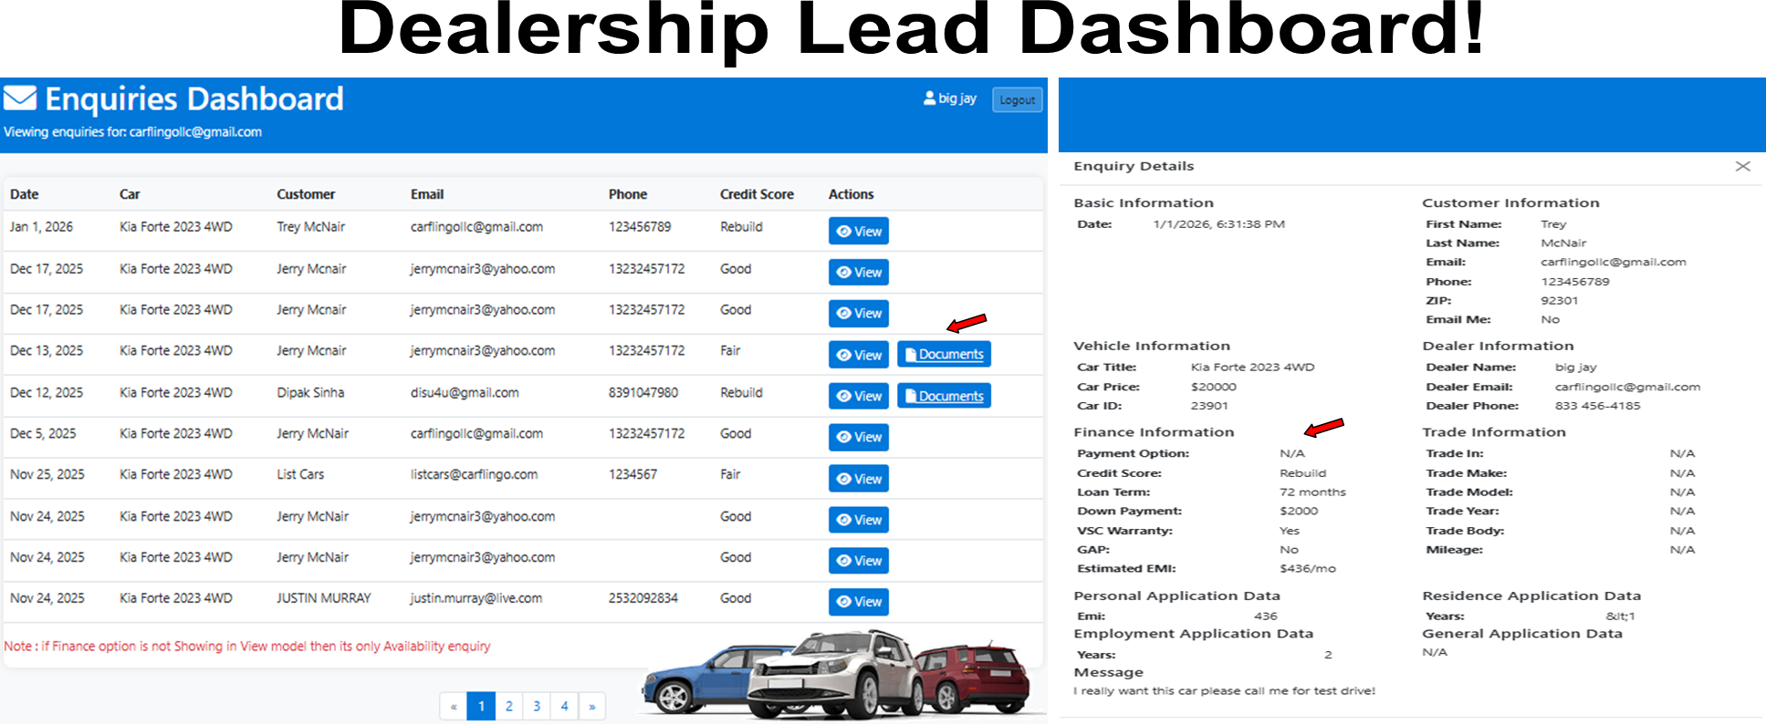The image size is (1766, 725).
Task: Select page 1 in the pagination
Action: 481,706
